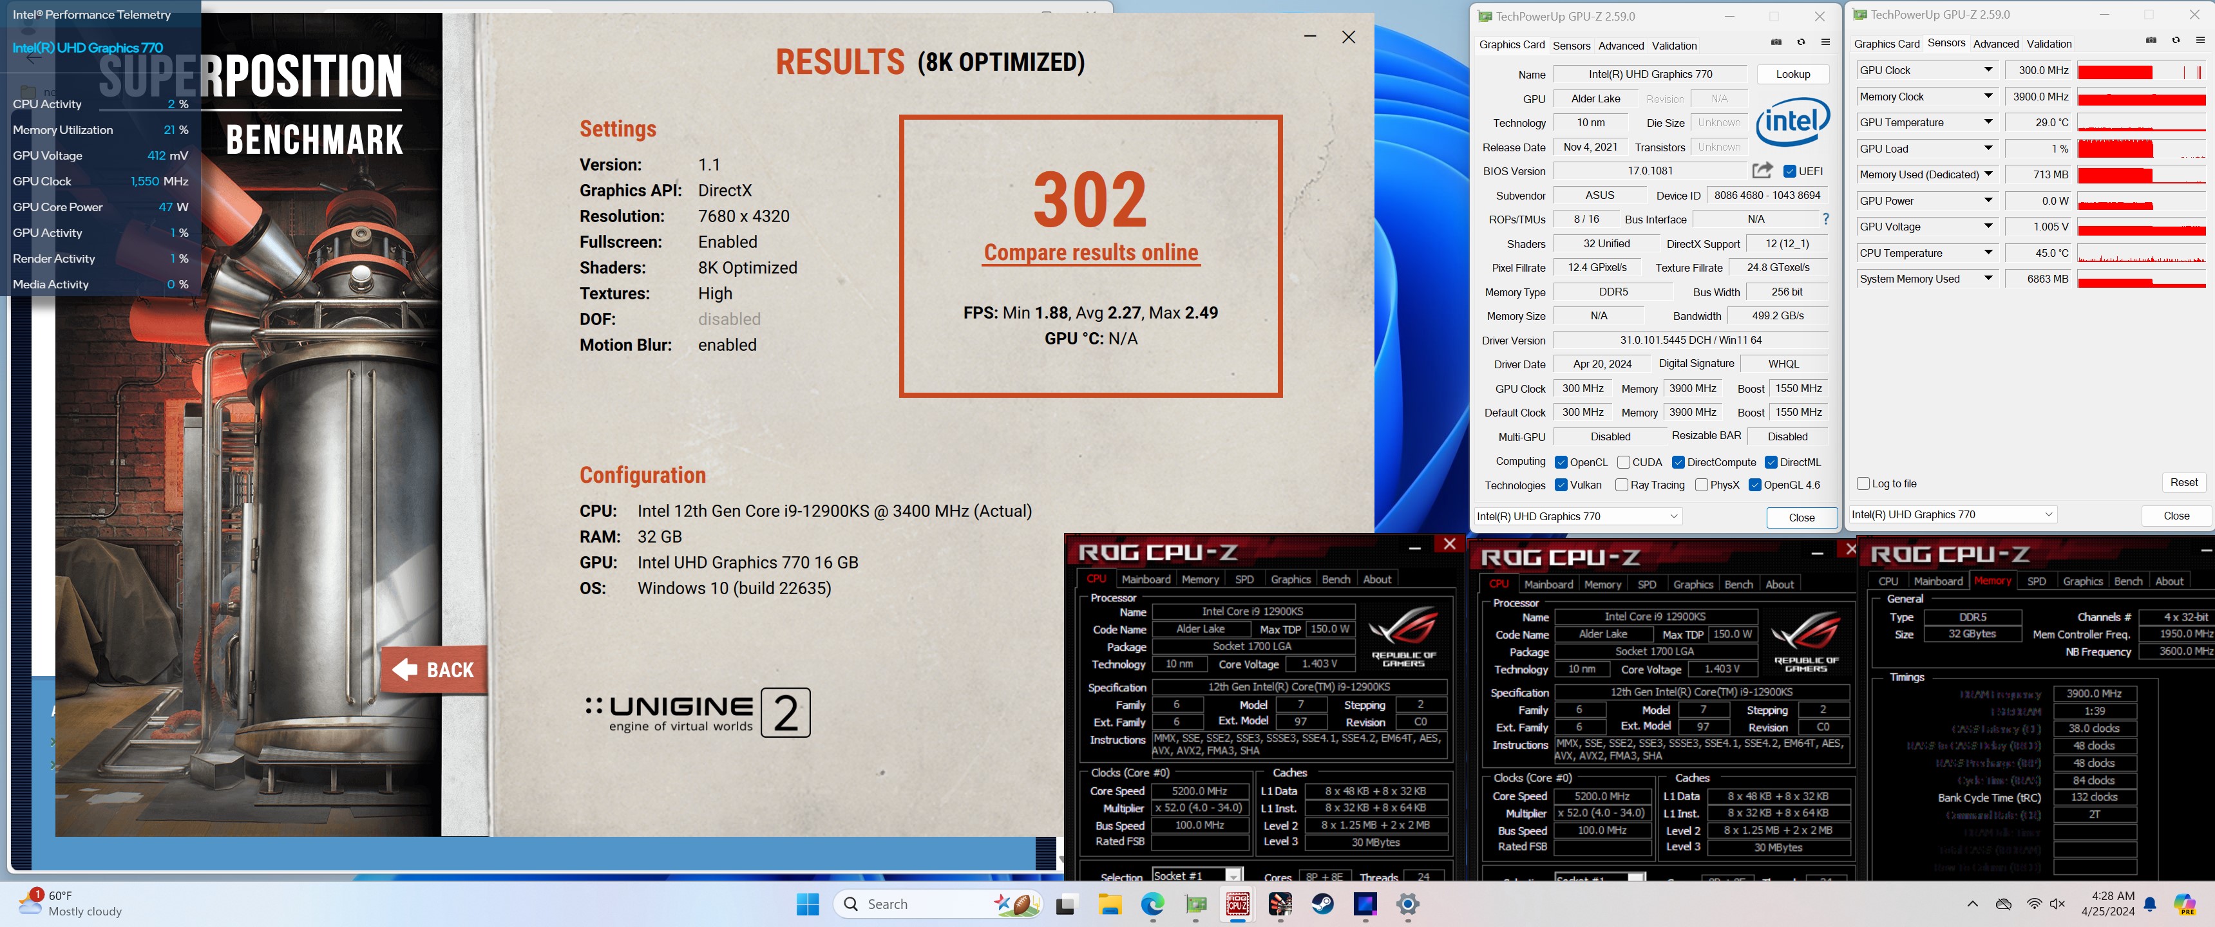
Task: Click the muted volume tray icon
Action: pos(2058,904)
